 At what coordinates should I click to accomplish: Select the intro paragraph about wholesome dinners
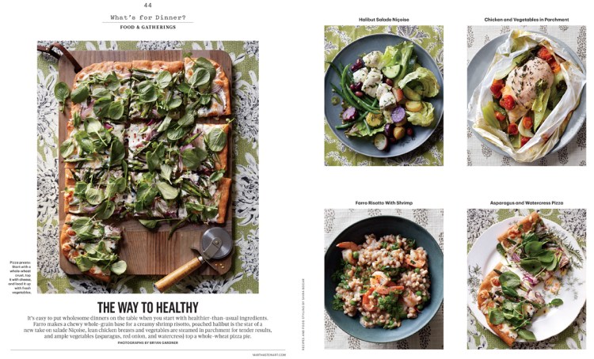(148, 327)
